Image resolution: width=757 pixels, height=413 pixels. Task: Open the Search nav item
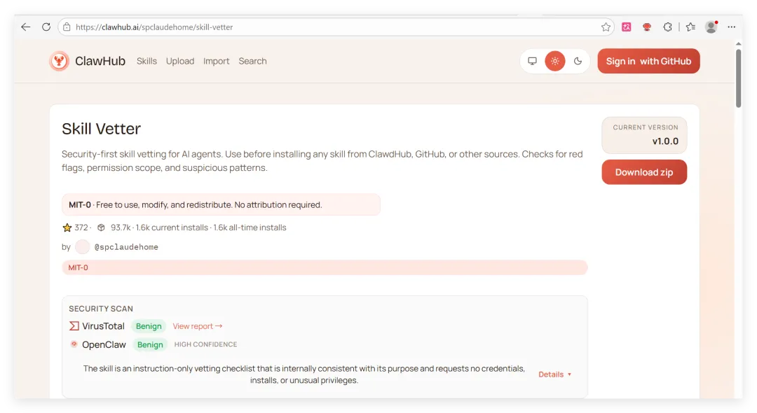(252, 61)
